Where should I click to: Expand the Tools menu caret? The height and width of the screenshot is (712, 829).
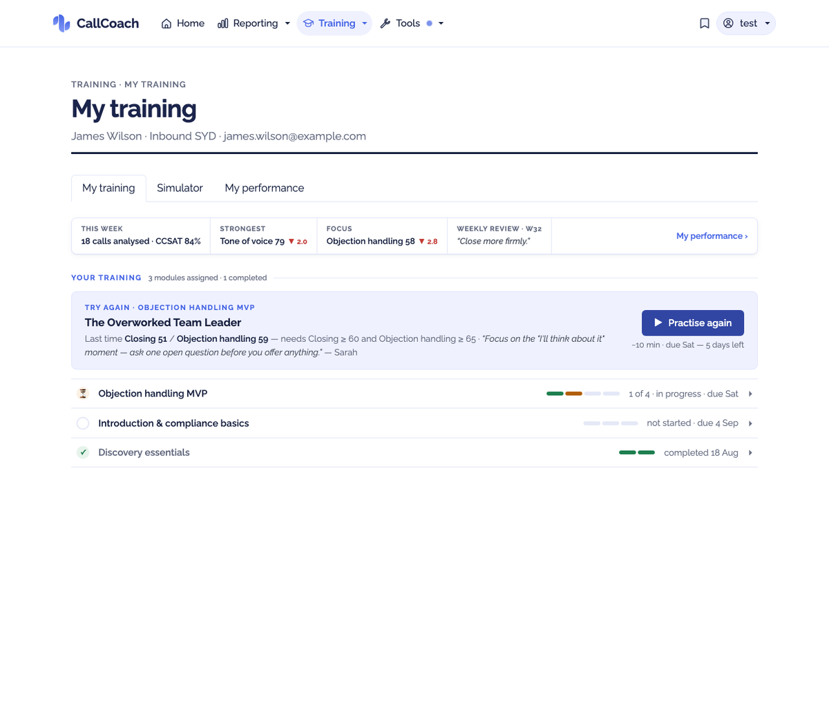click(x=441, y=23)
